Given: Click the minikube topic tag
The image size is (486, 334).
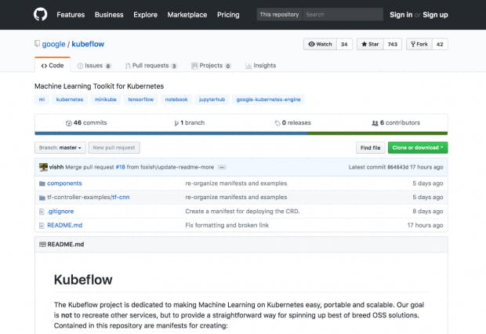Looking at the screenshot, I should coord(106,100).
